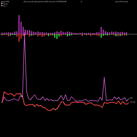Click the 787.30 price end label
Viewport: 137px width, 137px height.
132,102
